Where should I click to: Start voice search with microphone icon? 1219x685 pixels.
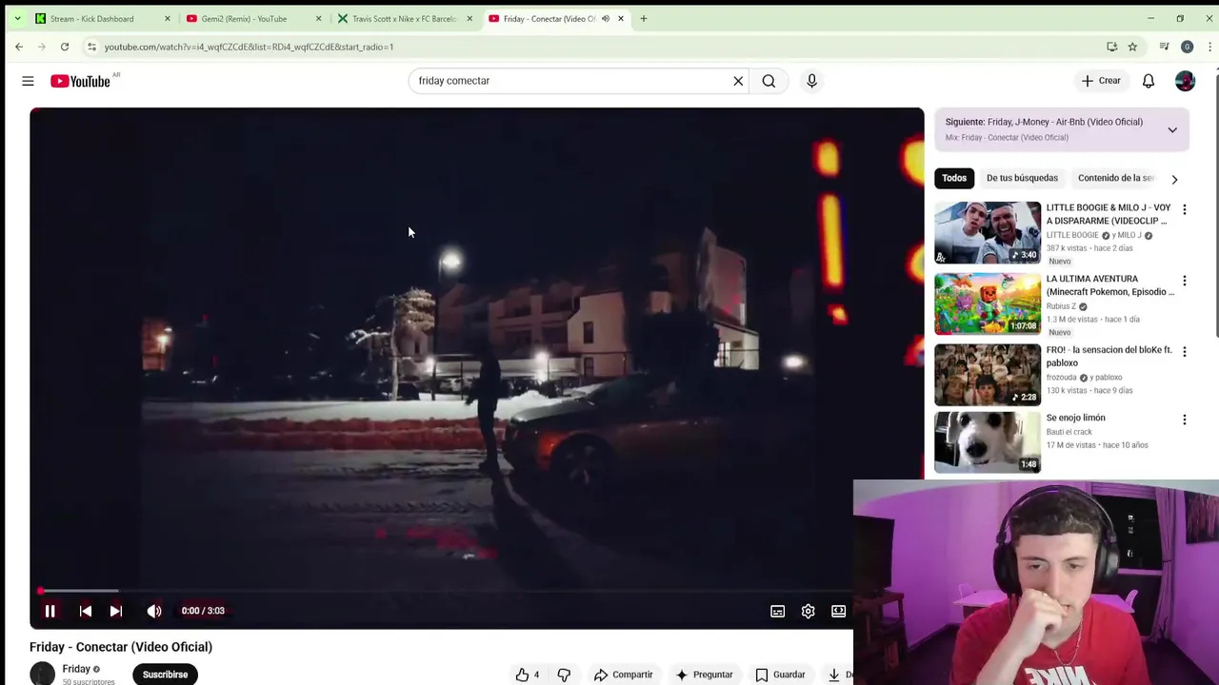tap(811, 81)
